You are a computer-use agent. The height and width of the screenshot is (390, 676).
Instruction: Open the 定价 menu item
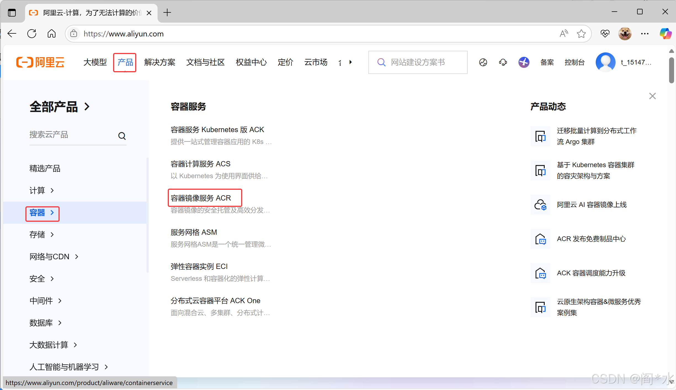click(x=285, y=62)
